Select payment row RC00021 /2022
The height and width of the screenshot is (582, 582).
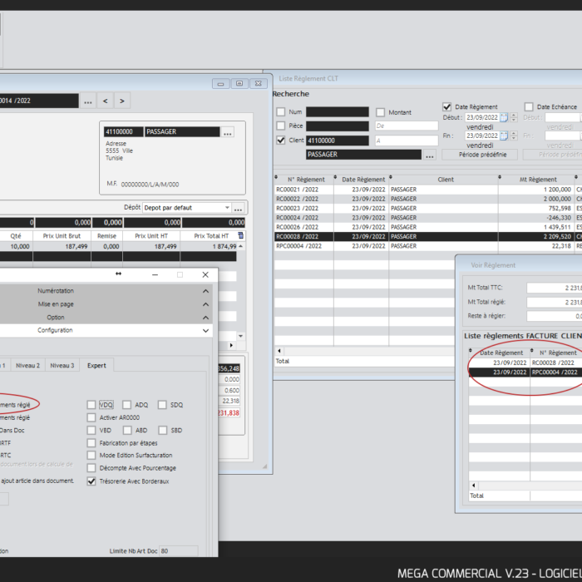point(428,190)
